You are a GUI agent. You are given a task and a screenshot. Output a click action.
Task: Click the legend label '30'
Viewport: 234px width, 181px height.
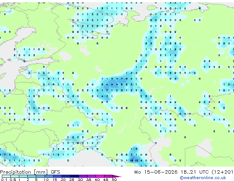click(80, 180)
